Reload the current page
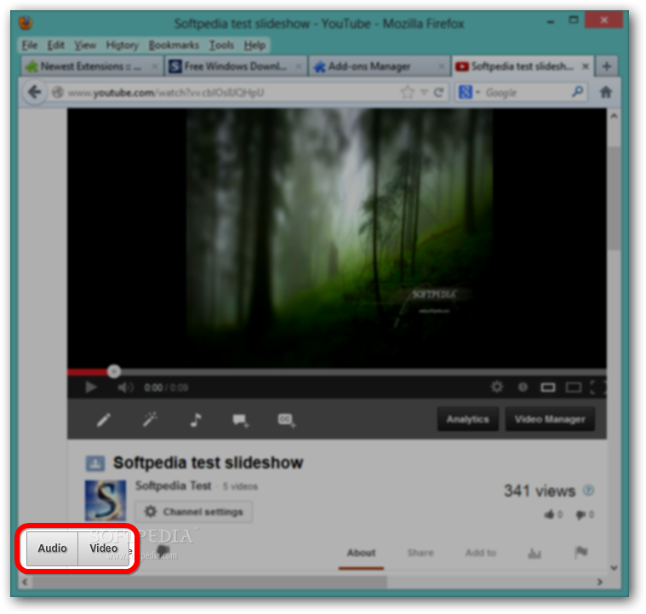 click(x=439, y=92)
